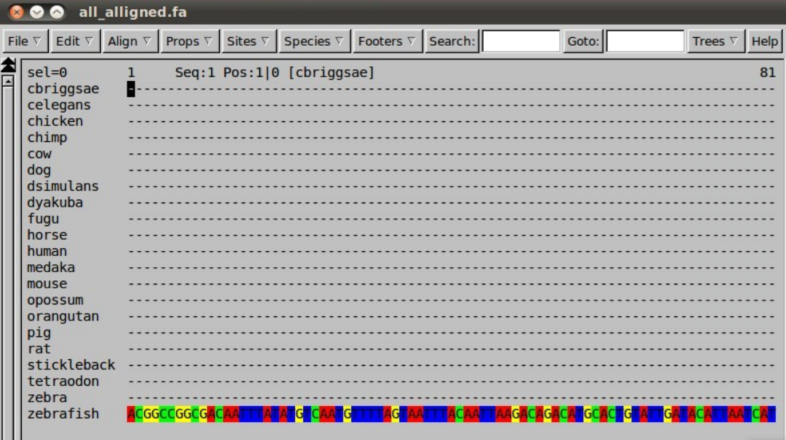Open the Sites menu
Image resolution: width=786 pixels, height=440 pixels.
point(248,41)
